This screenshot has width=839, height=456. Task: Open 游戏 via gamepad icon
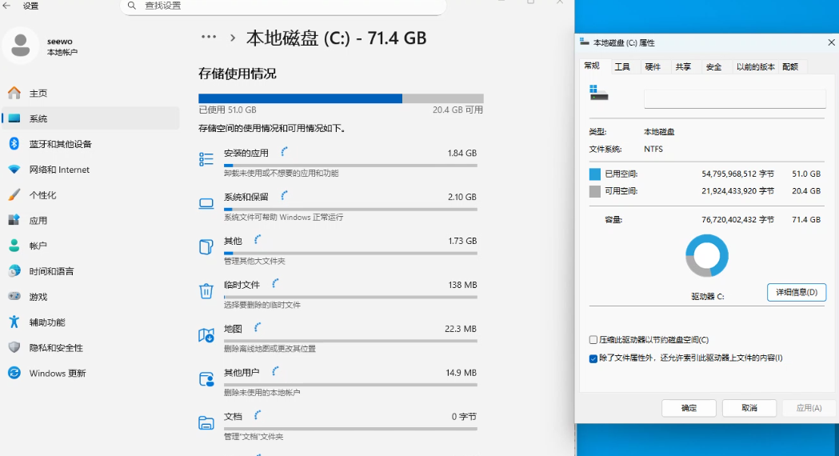[14, 296]
